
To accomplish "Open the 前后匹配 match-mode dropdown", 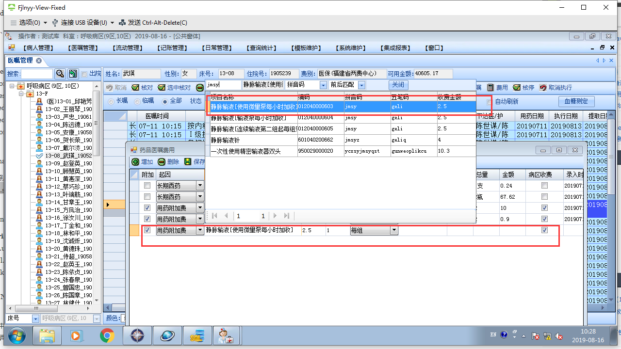I will 361,85.
